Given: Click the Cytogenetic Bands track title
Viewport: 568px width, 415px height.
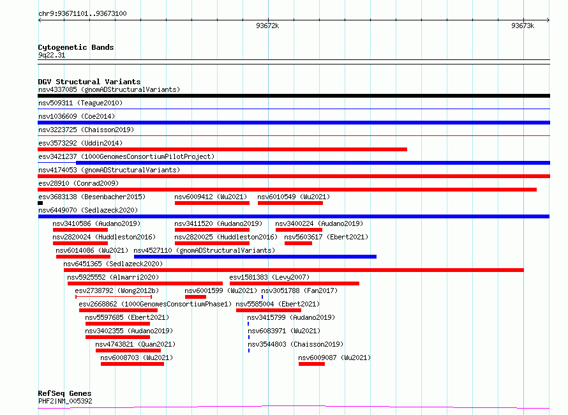Looking at the screenshot, I should pos(76,47).
